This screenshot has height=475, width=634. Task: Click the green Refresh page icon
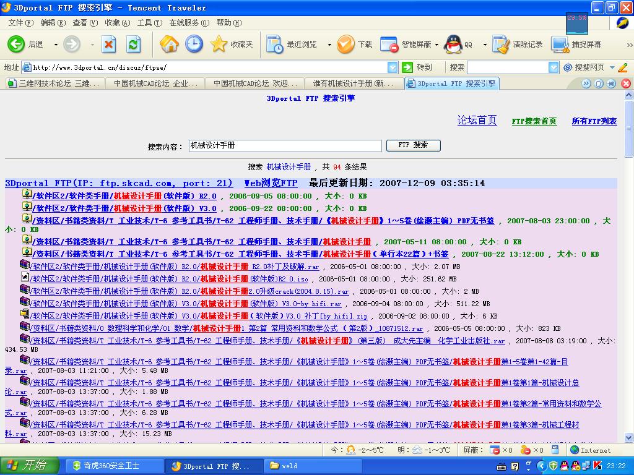[134, 44]
